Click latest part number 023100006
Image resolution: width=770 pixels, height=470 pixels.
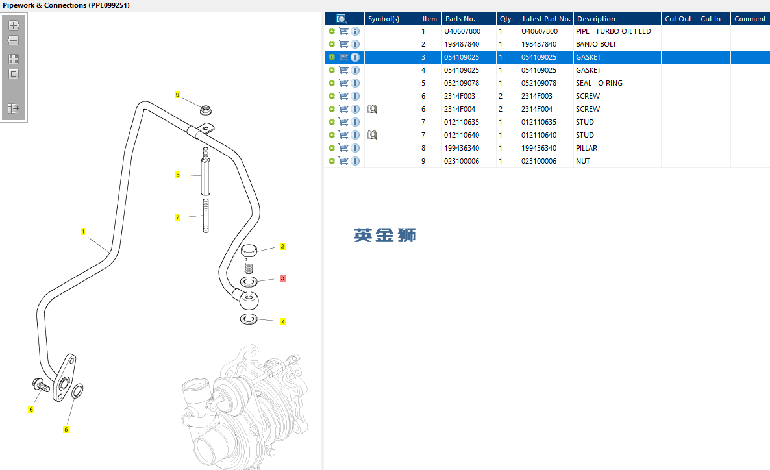(x=539, y=161)
